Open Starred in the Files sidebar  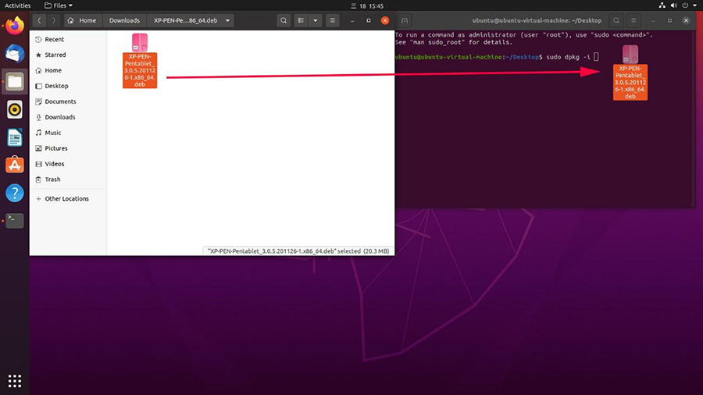55,55
